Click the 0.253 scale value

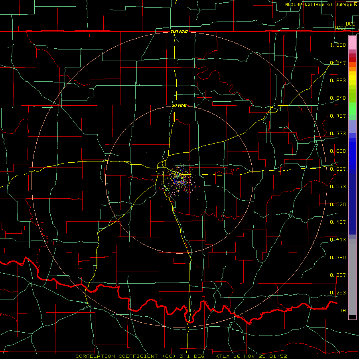tap(338, 293)
